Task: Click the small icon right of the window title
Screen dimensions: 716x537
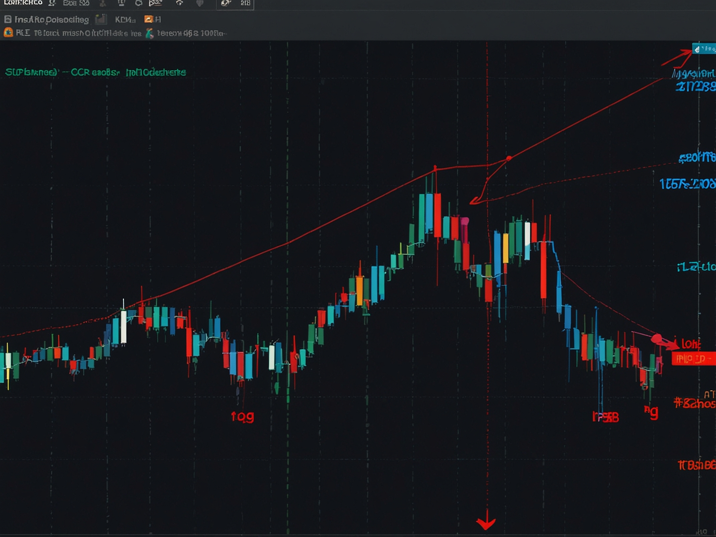Action: [x=52, y=3]
